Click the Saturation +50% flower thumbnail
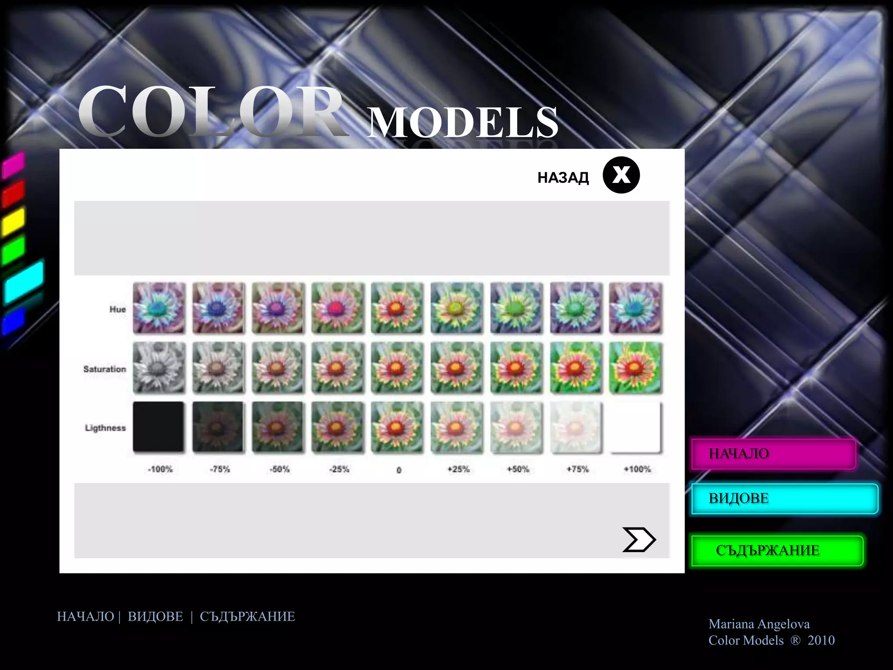Viewport: 893px width, 670px height. tap(516, 367)
